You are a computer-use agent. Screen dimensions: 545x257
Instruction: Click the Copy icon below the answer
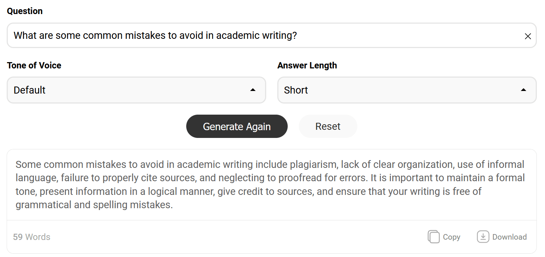click(x=434, y=237)
